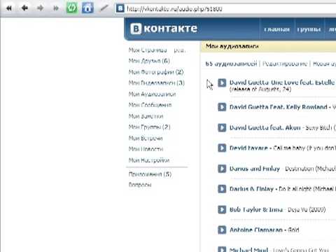Play David Guetta feat. Kelly Rowland track

tap(222, 107)
